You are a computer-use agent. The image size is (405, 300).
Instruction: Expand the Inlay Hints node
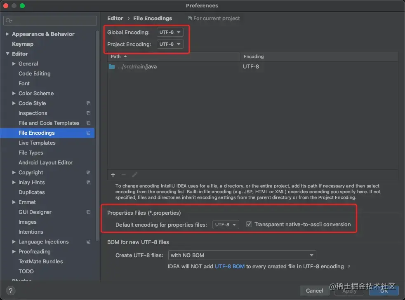coord(14,182)
